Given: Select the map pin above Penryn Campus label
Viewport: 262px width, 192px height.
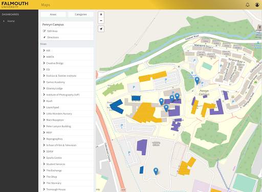Looking at the screenshot, I should [197, 80].
